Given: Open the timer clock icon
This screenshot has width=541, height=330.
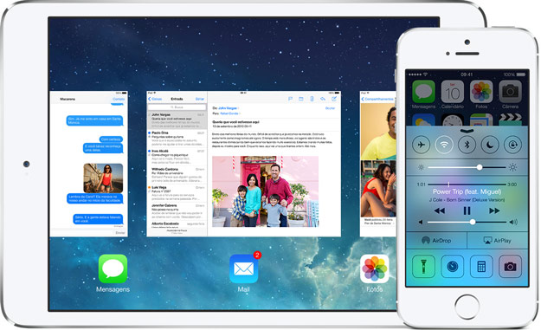Looking at the screenshot, I should tap(453, 266).
